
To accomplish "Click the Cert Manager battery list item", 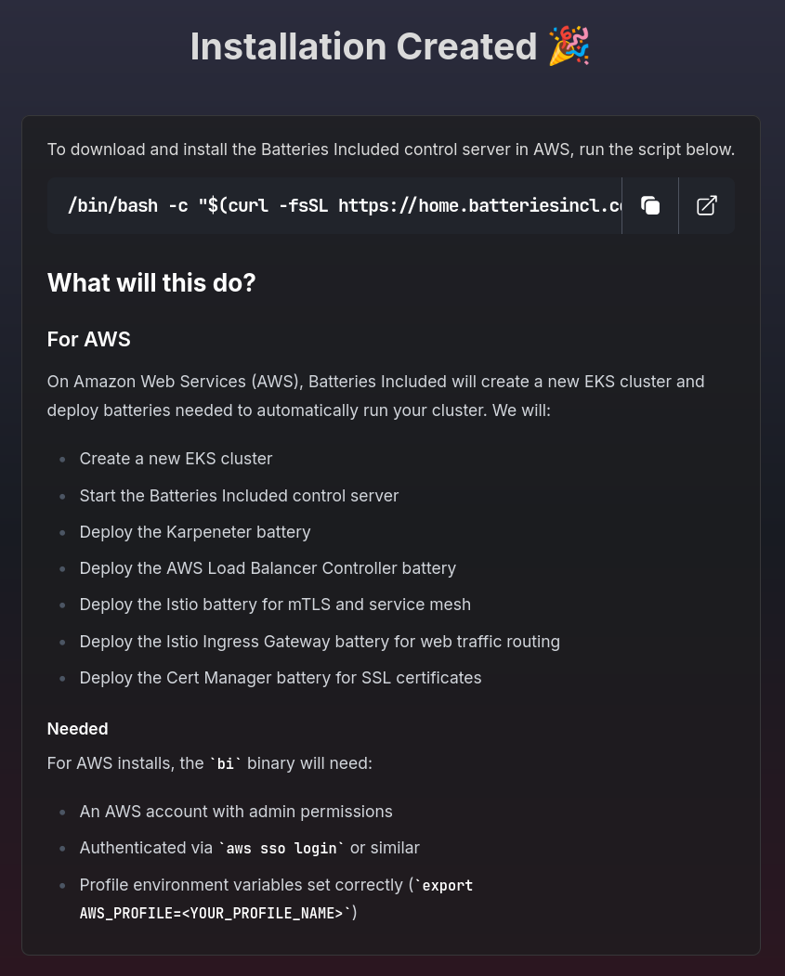I will tap(281, 678).
